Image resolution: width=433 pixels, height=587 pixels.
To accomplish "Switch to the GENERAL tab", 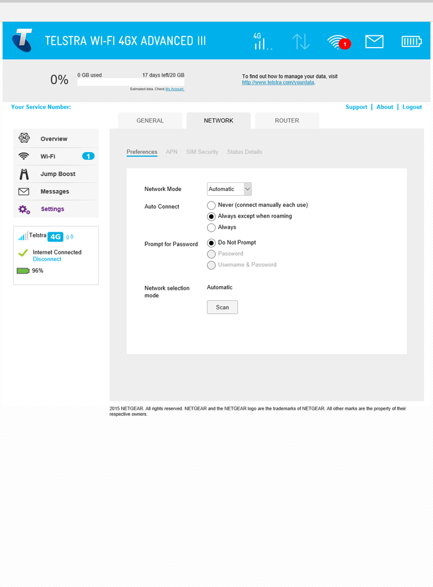I will click(150, 120).
